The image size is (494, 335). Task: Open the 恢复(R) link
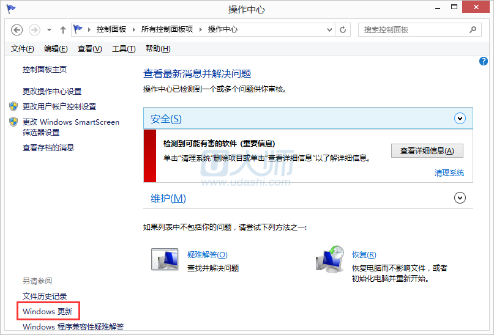[364, 254]
